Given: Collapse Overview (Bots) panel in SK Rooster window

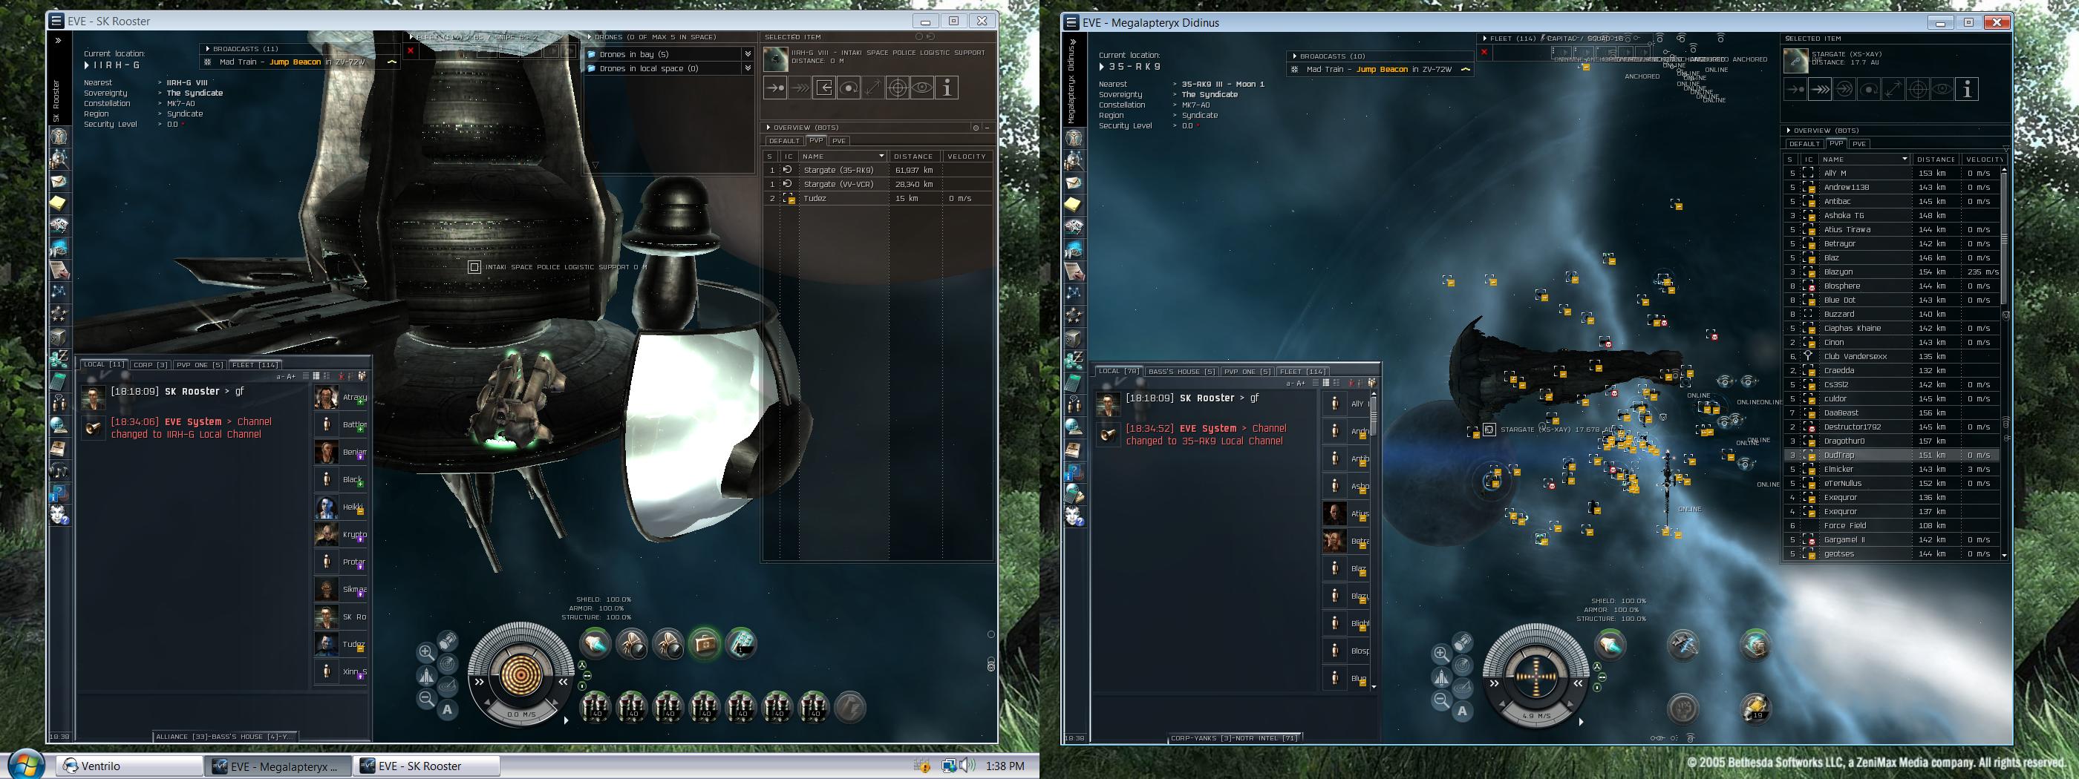Looking at the screenshot, I should click(x=768, y=128).
